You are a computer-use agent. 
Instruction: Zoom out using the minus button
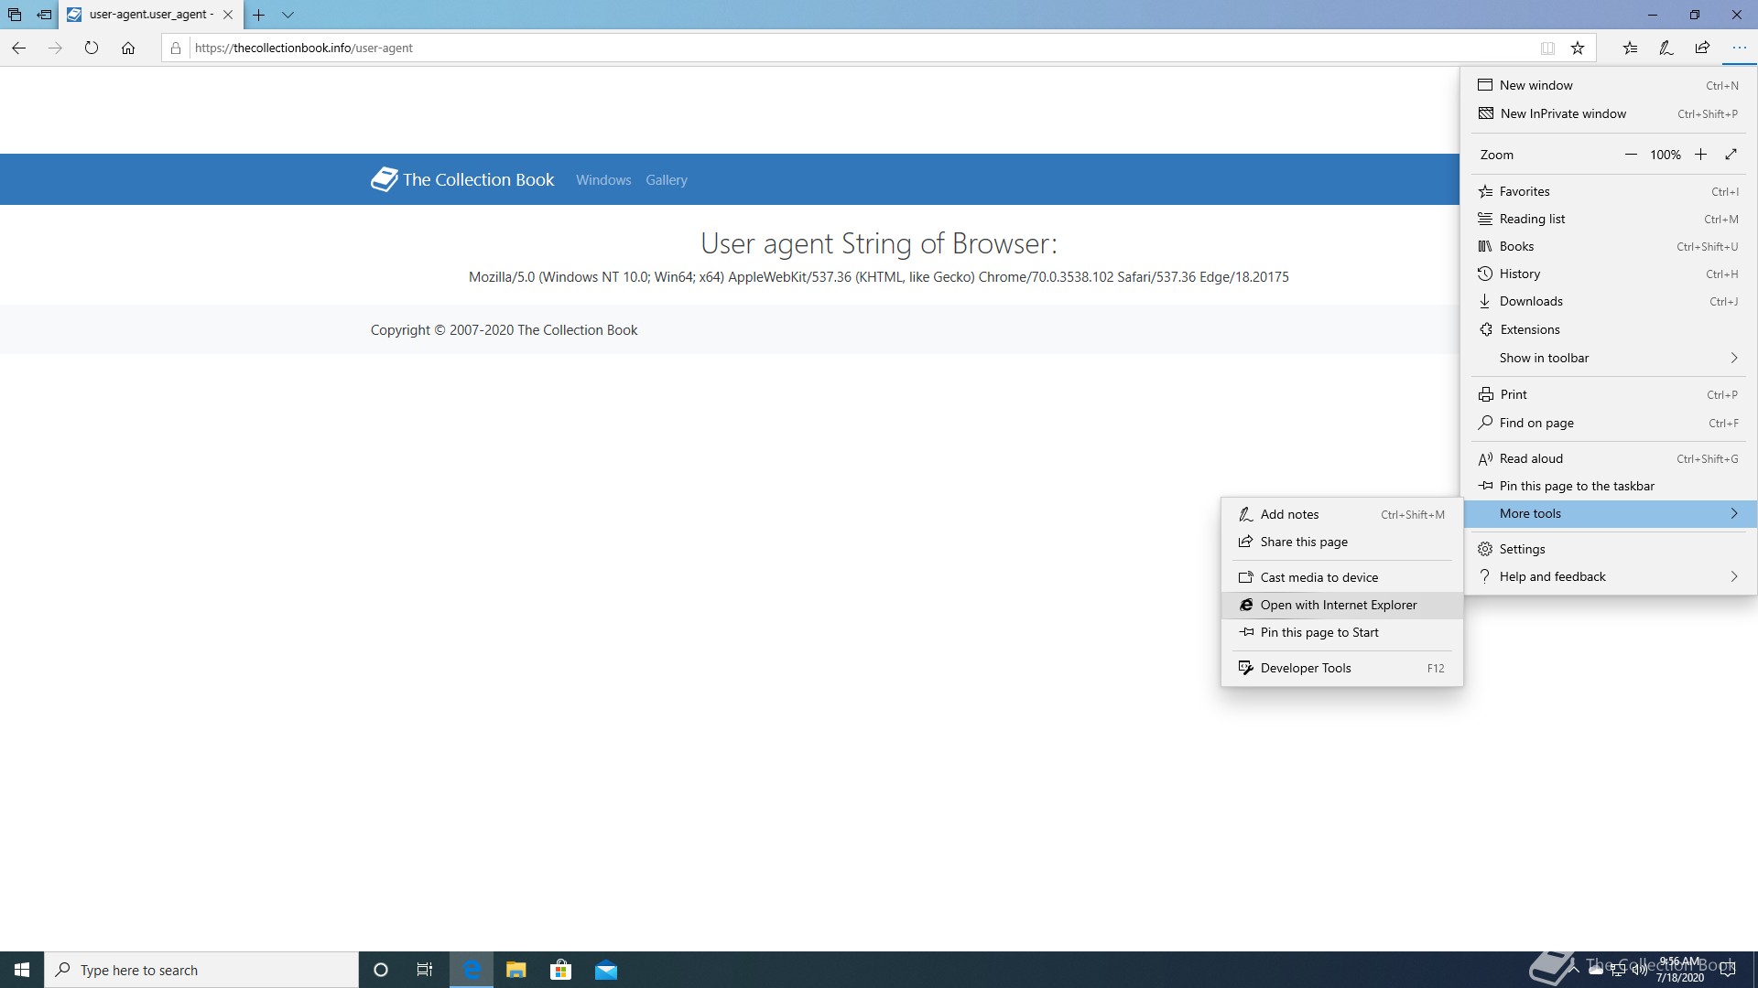point(1631,155)
